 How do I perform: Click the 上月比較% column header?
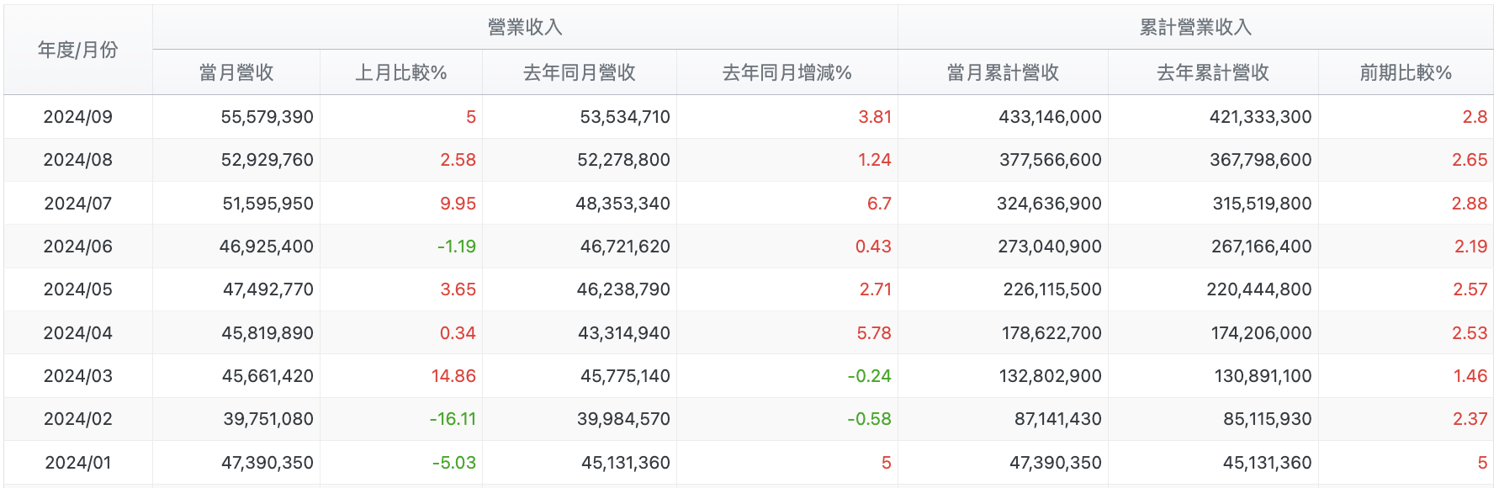point(401,73)
